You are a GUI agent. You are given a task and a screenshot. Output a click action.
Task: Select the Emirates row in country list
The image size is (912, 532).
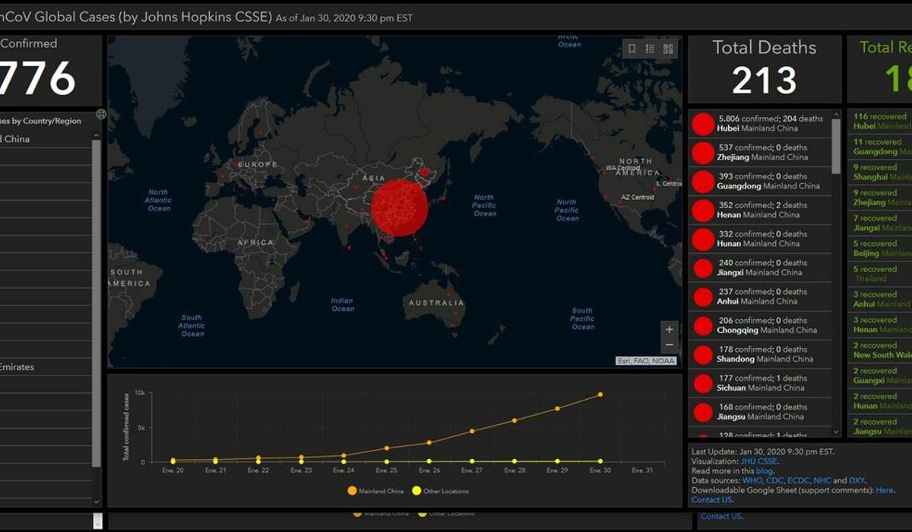click(46, 367)
